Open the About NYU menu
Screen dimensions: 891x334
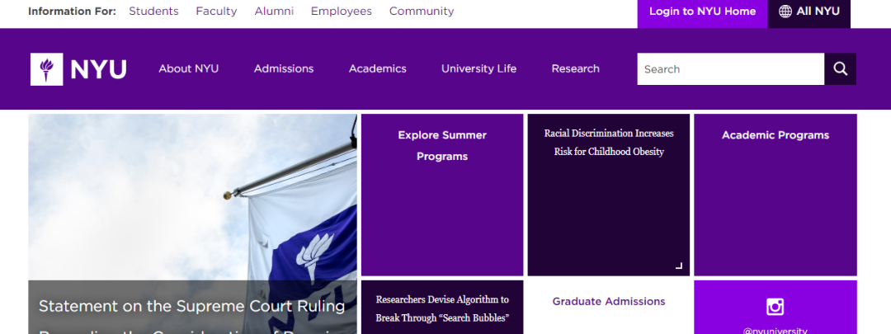188,69
